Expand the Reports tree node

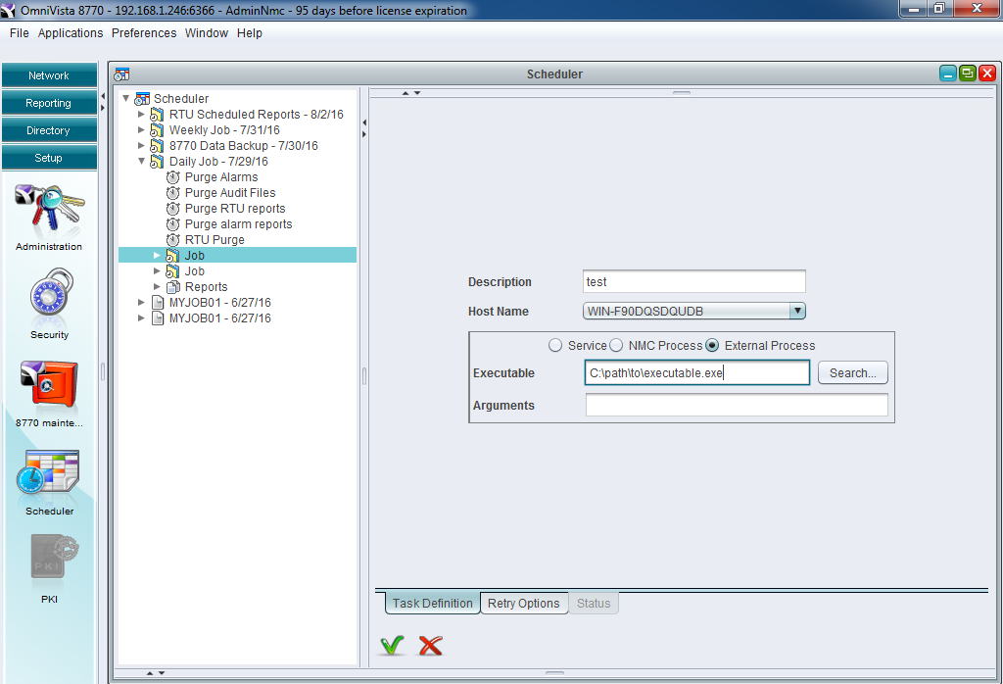click(x=157, y=287)
